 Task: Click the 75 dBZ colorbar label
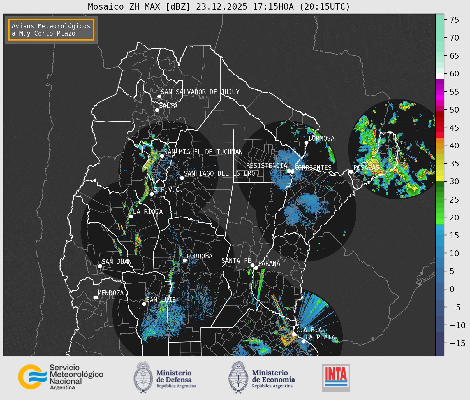454,20
